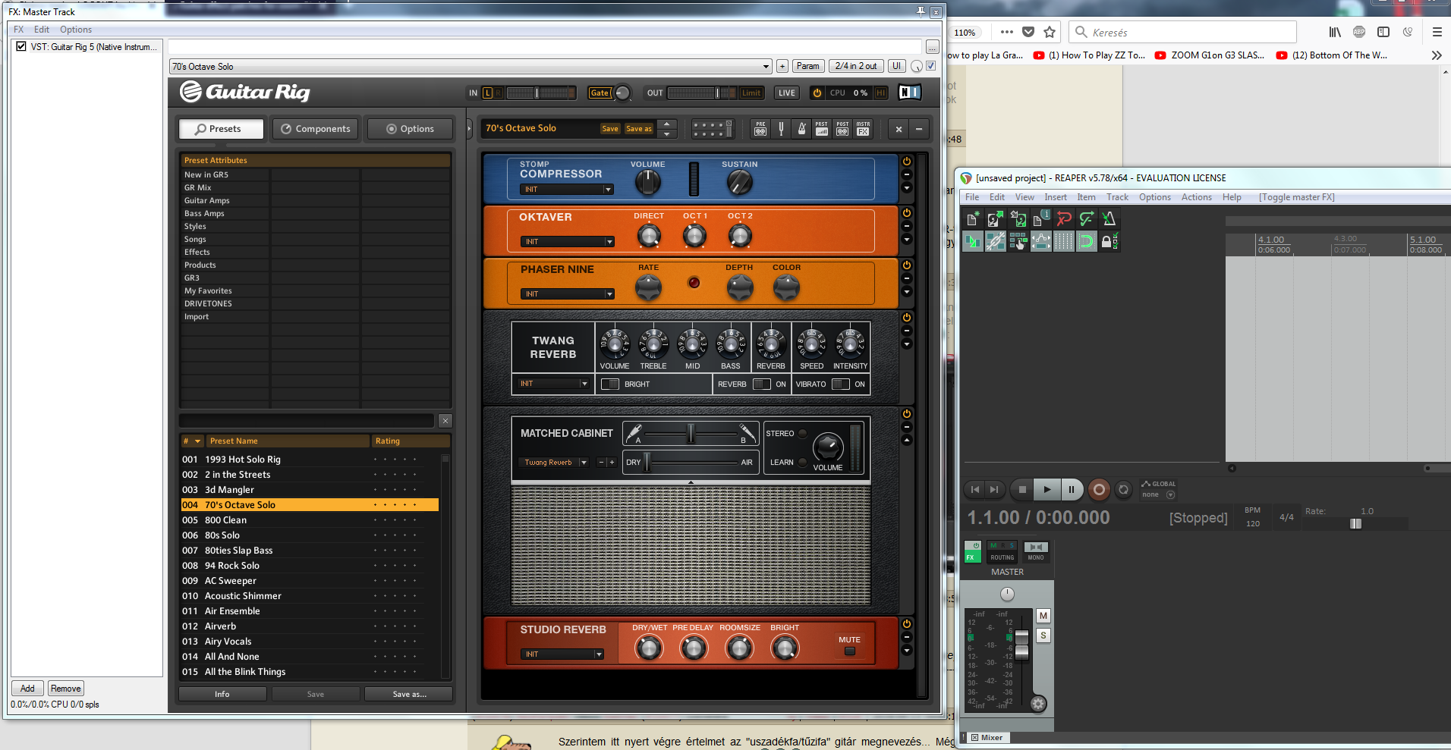Toggle power of Stomp Compressor module
Viewport: 1451px width, 750px height.
point(907,162)
